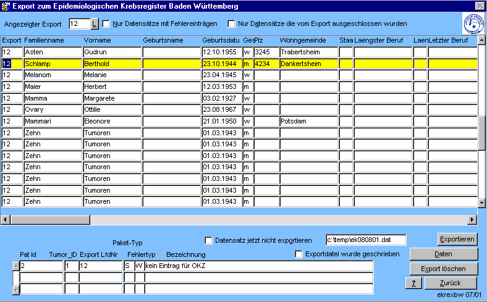Toggle 'Exportdatei wurde geschrieben' checkbox
This screenshot has width=487, height=302.
pyautogui.click(x=299, y=254)
